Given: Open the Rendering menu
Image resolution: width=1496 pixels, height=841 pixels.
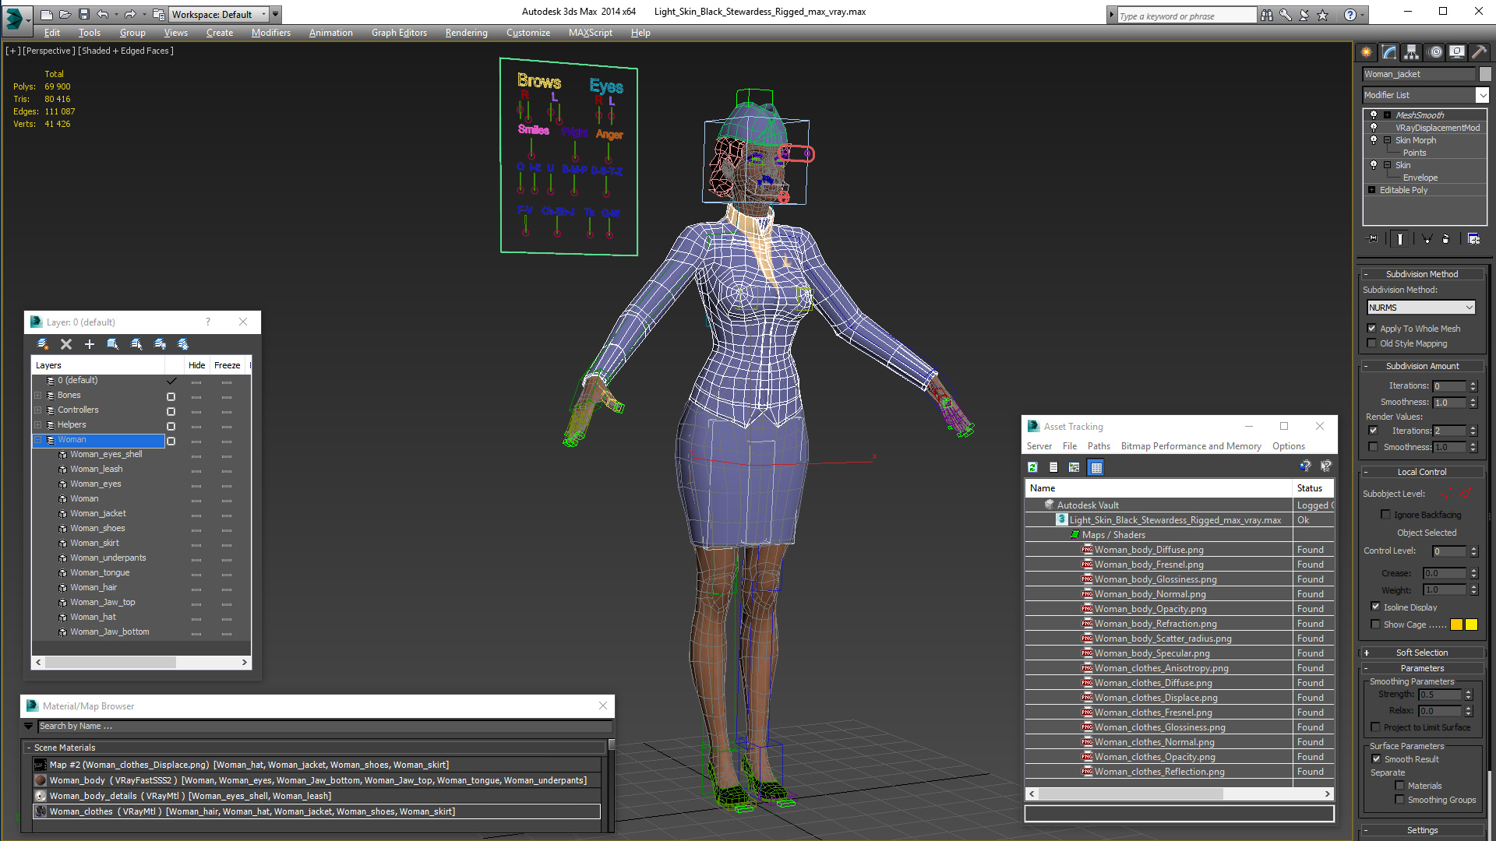Looking at the screenshot, I should [x=466, y=33].
